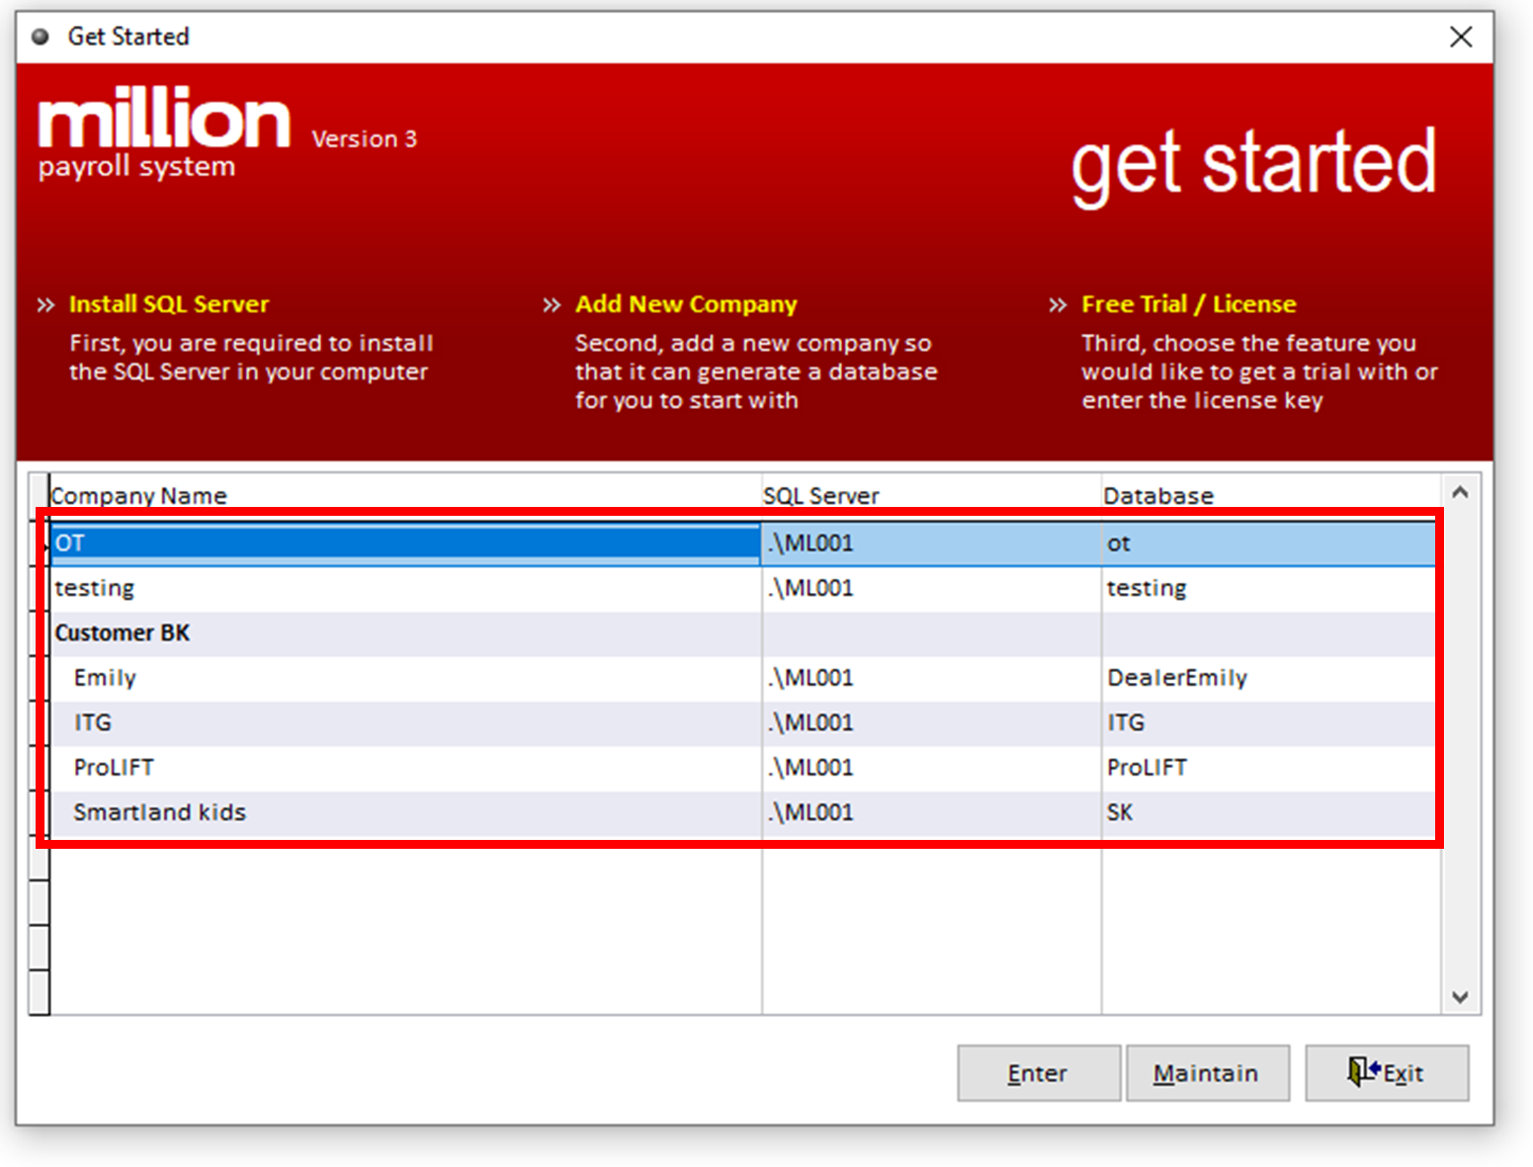Click the million payroll system logo

(x=164, y=133)
